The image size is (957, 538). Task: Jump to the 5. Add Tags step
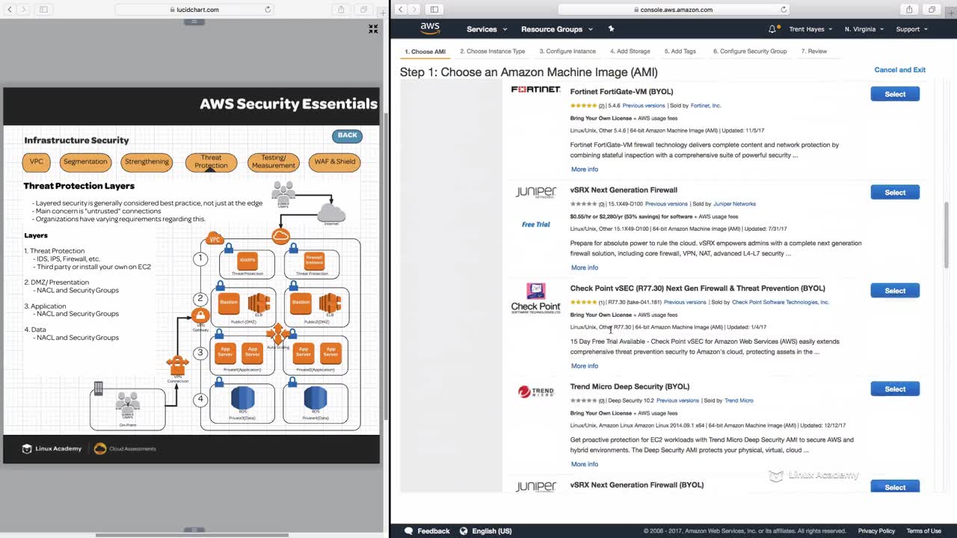[x=680, y=52]
